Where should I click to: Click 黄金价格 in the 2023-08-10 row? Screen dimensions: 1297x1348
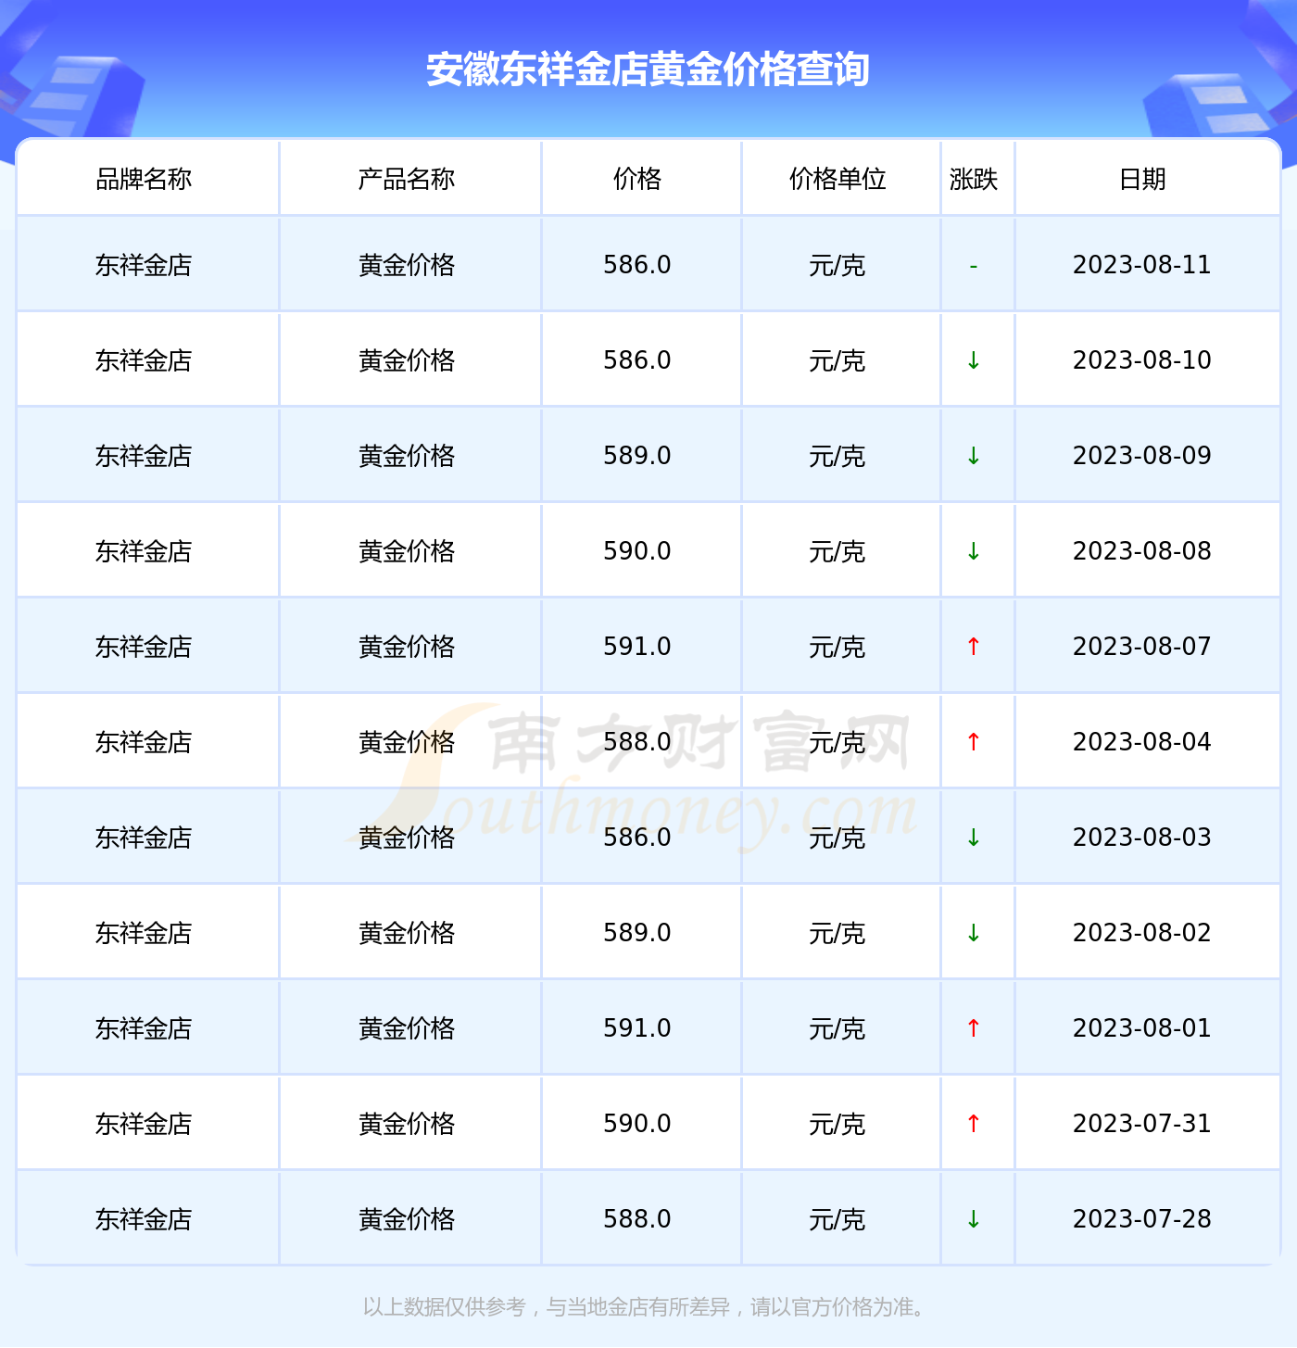407,361
